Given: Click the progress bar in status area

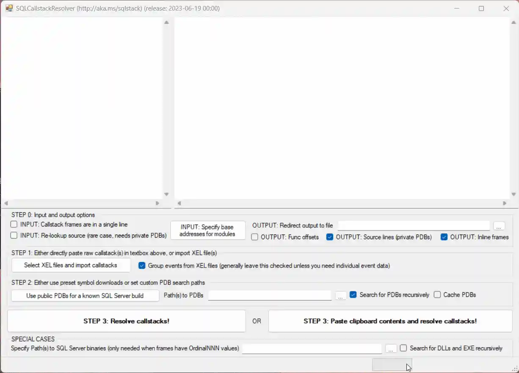Looking at the screenshot, I should tap(392, 365).
